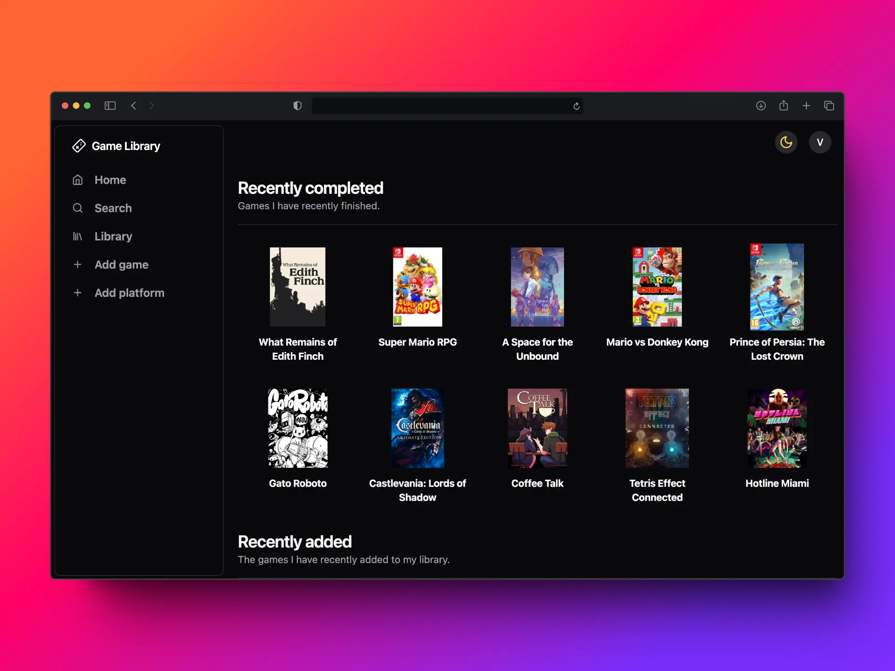Click 'Games I have recently finished.' text
Viewport: 895px width, 671px height.
tap(309, 206)
